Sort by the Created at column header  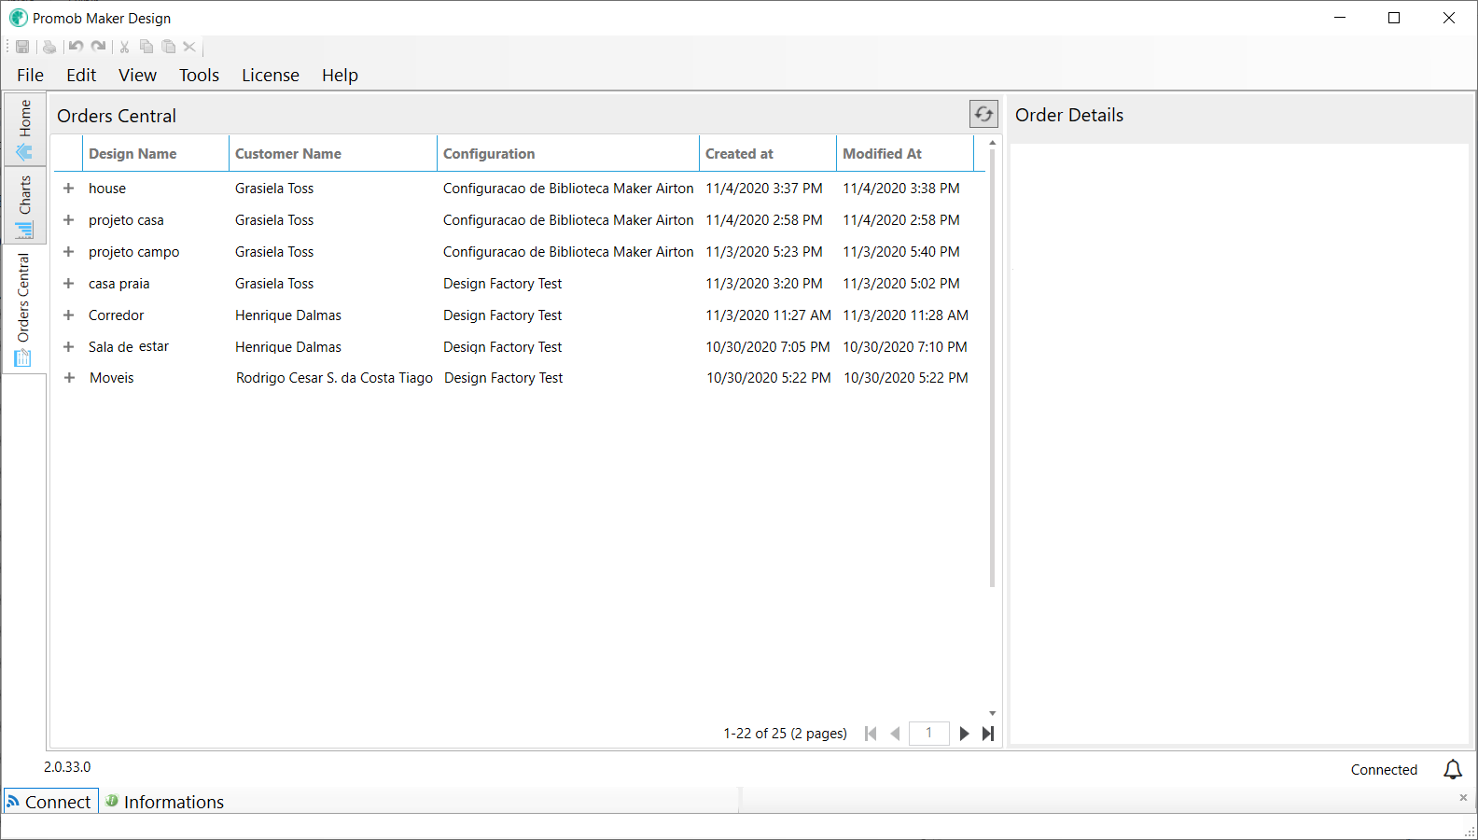pyautogui.click(x=768, y=154)
